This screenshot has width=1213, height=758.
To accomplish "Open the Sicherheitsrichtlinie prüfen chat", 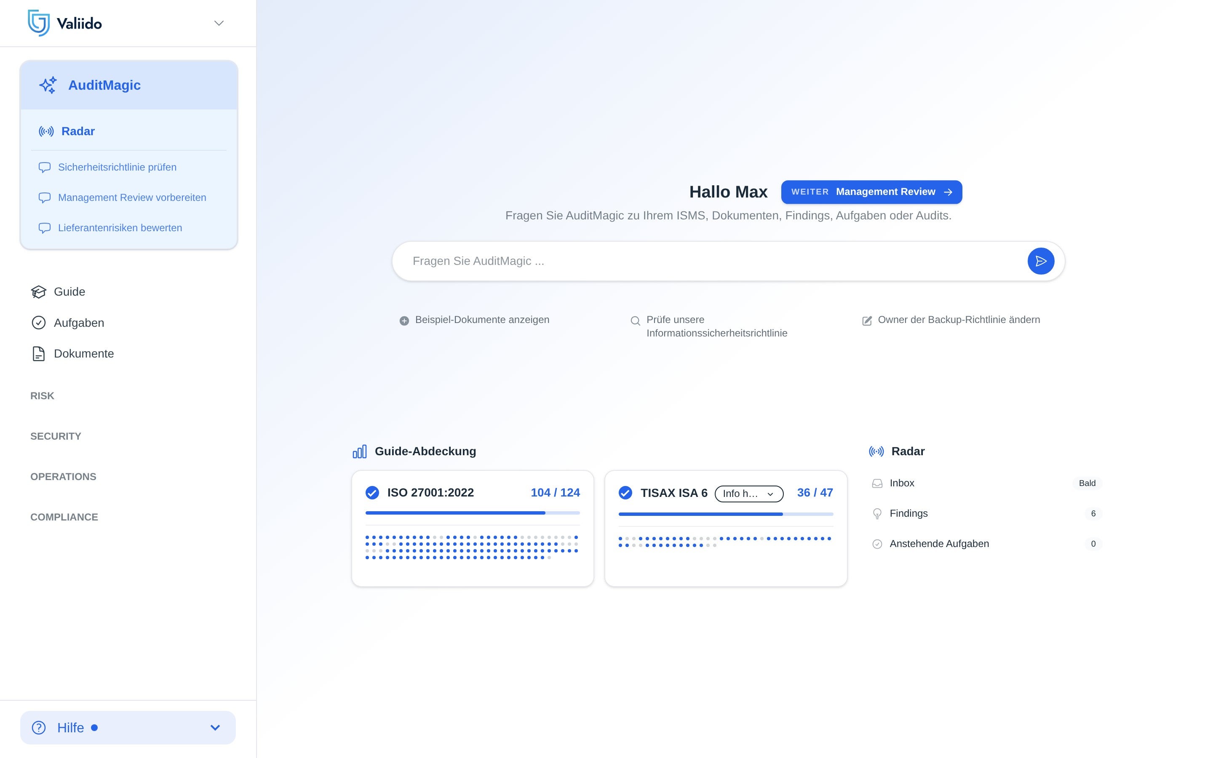I will (x=117, y=167).
